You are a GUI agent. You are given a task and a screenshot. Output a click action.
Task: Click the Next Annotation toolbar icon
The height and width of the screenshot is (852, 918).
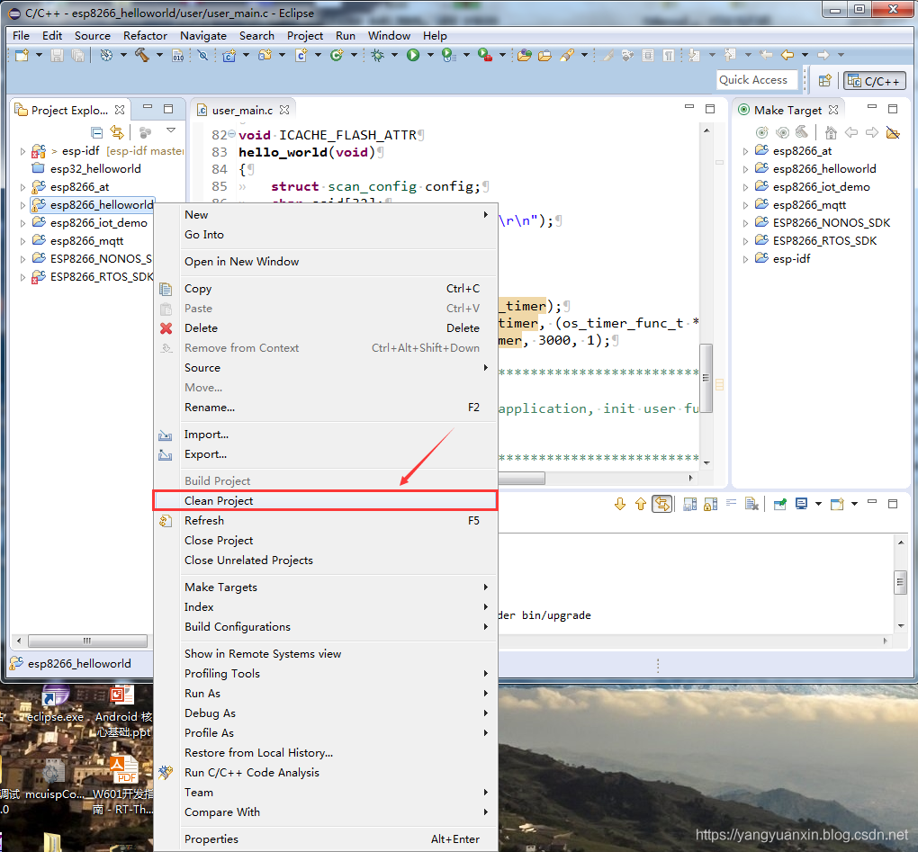pos(695,55)
